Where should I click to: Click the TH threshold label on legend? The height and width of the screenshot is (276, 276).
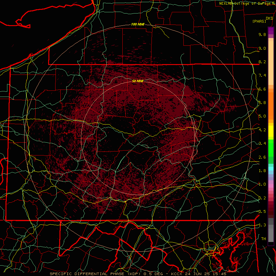pyautogui.click(x=263, y=239)
